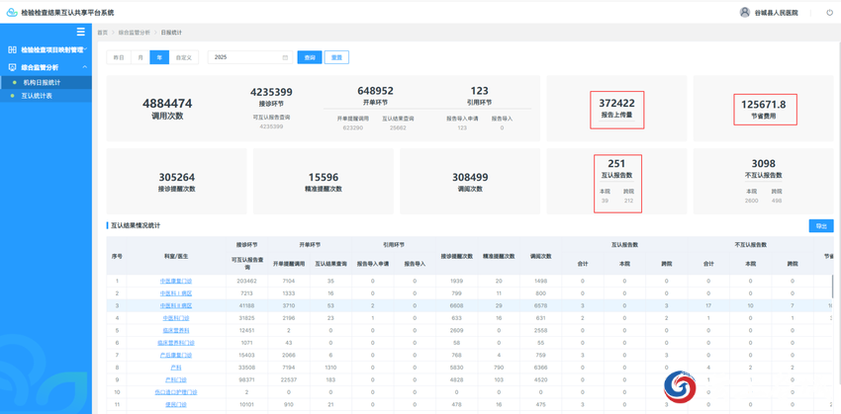Select the 月 time range option
Image resolution: width=841 pixels, height=414 pixels.
click(x=140, y=57)
